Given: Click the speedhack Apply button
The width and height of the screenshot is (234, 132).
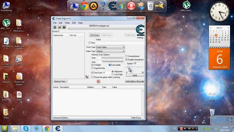Looking at the screenshot, I should pos(135,76).
